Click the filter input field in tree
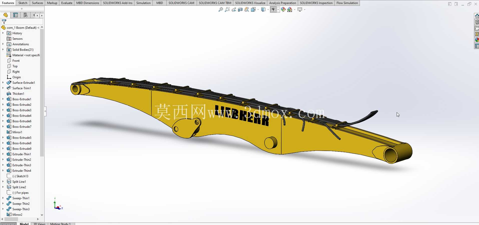479x225 pixels. coord(25,22)
